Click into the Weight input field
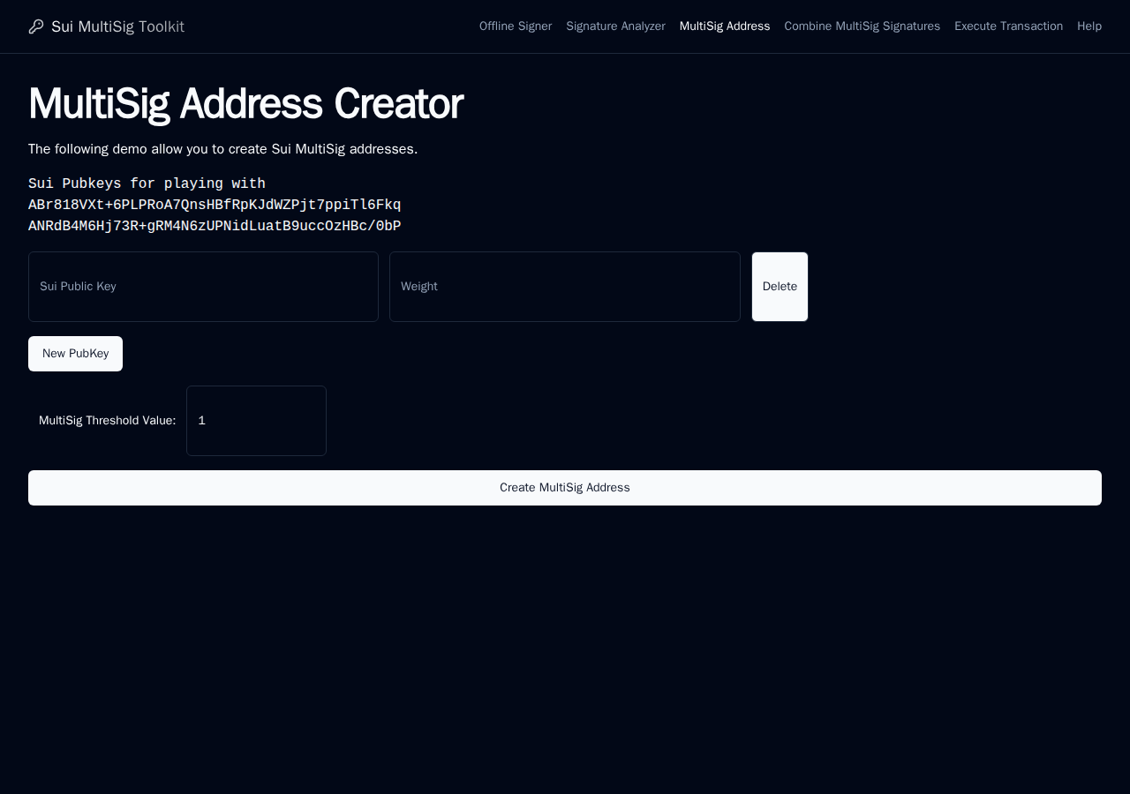The height and width of the screenshot is (794, 1130). [x=565, y=287]
